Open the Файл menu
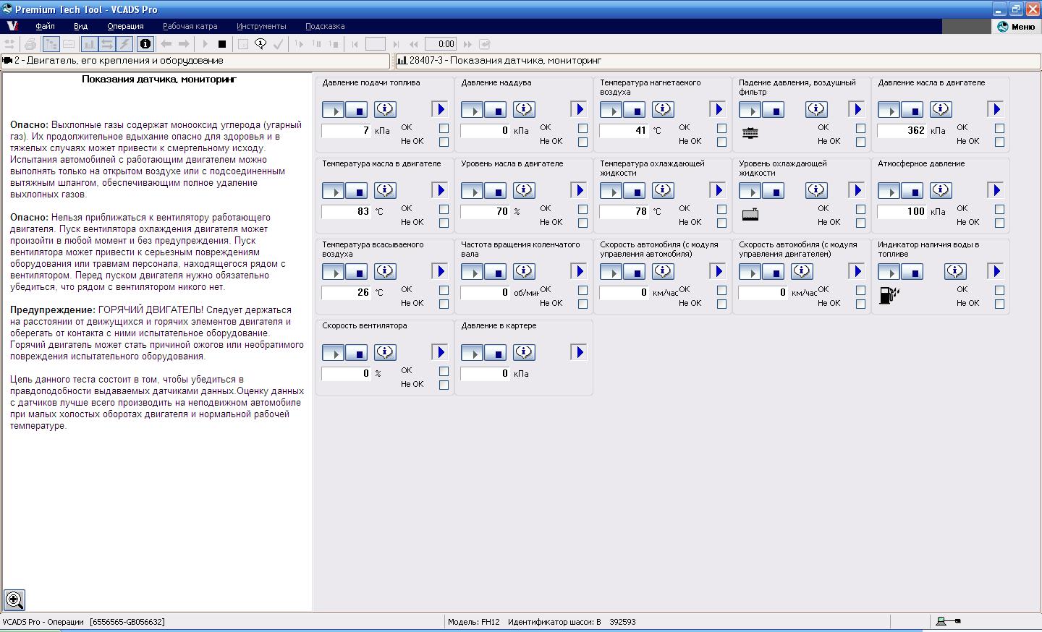 tap(45, 26)
